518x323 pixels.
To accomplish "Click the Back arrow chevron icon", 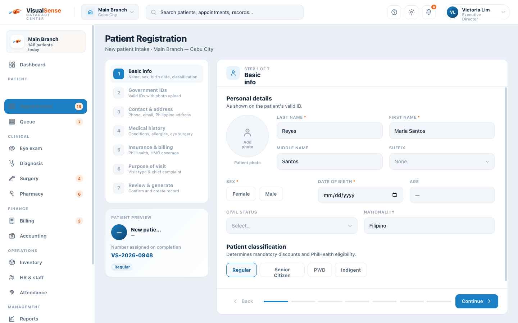I will coord(235,301).
